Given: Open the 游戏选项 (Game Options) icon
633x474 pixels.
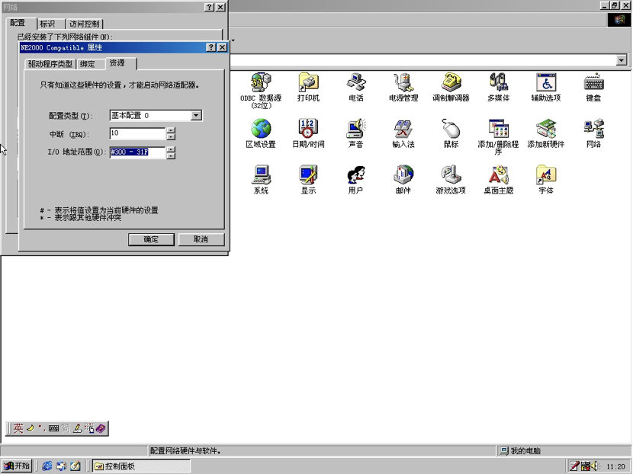Looking at the screenshot, I should pyautogui.click(x=450, y=175).
